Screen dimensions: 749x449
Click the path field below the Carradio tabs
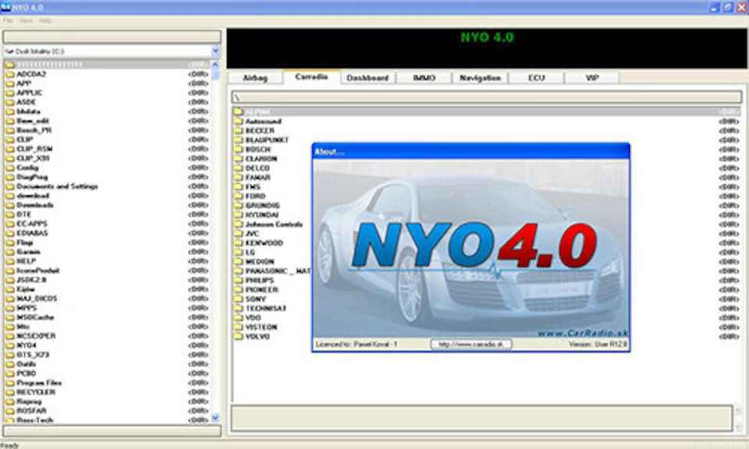[487, 97]
